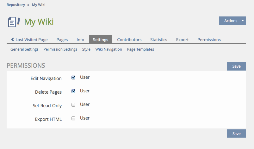Uncheck Delete Pages User checkbox
Screen dimensions: 254x149
click(73, 91)
